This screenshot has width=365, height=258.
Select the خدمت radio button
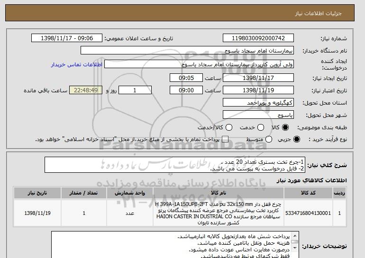(x=261, y=127)
